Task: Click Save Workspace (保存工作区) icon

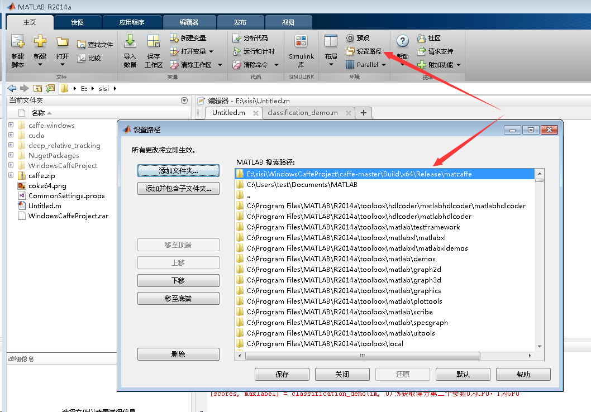Action: click(154, 41)
